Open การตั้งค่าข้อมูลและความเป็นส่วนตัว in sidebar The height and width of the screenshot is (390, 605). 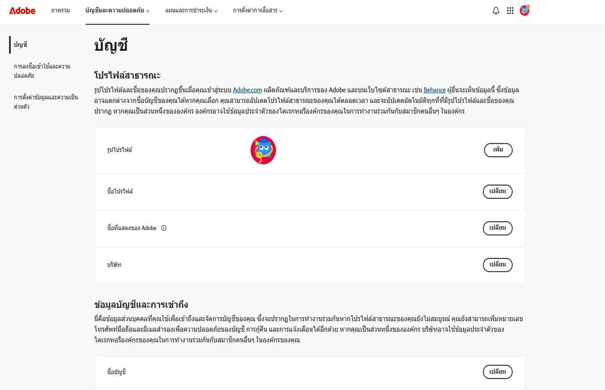[x=45, y=102]
